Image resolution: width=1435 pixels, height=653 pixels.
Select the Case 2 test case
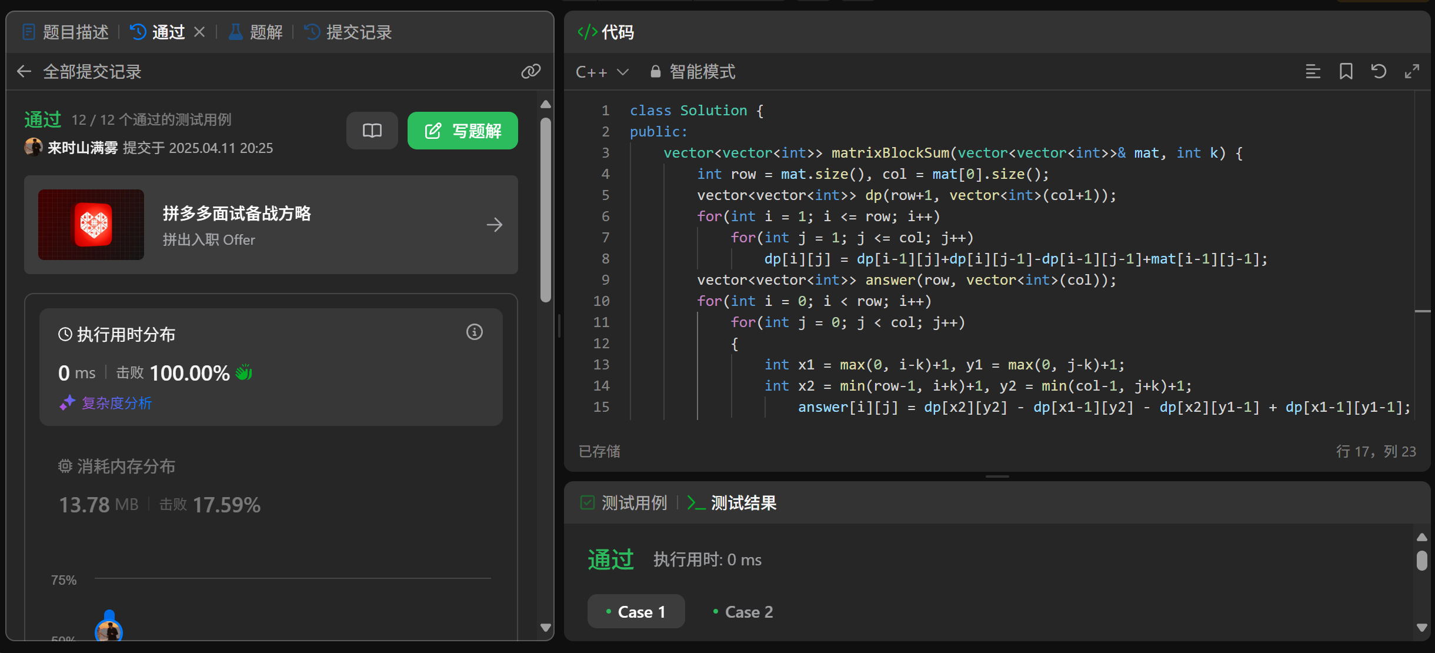click(742, 612)
